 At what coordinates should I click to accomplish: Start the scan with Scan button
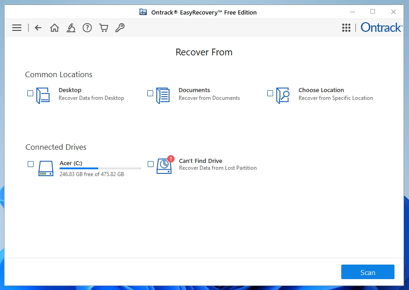click(x=368, y=272)
